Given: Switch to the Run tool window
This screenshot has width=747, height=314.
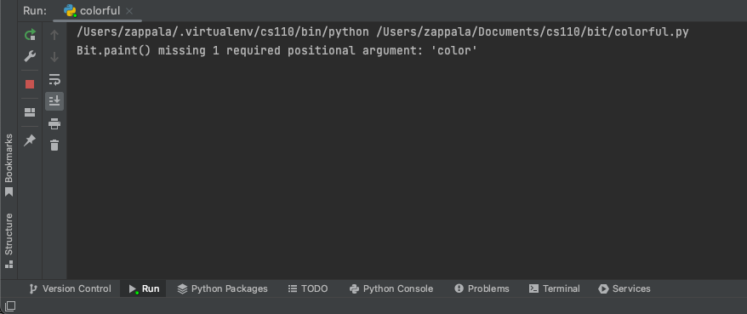Looking at the screenshot, I should [x=144, y=288].
